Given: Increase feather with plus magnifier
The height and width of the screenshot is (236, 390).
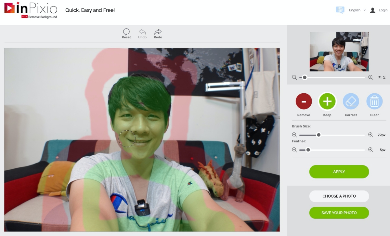Looking at the screenshot, I should pos(370,150).
